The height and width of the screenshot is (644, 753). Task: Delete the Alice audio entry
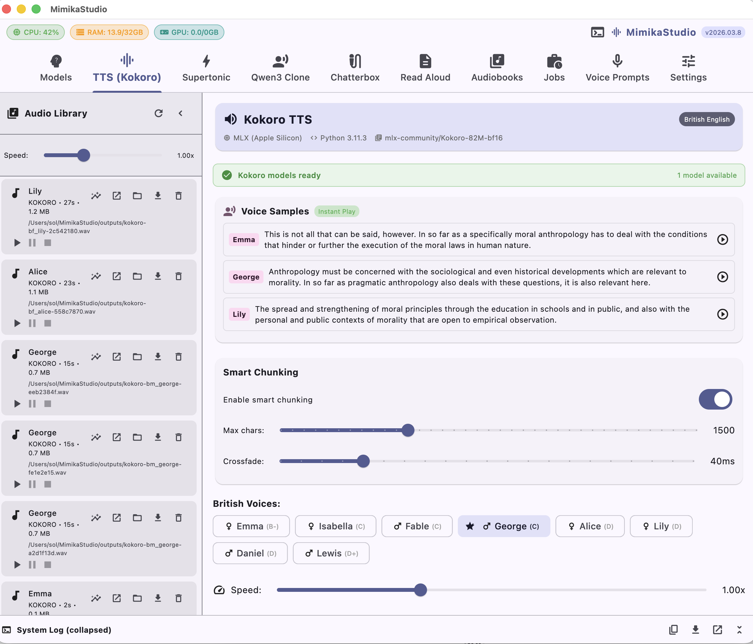tap(179, 276)
